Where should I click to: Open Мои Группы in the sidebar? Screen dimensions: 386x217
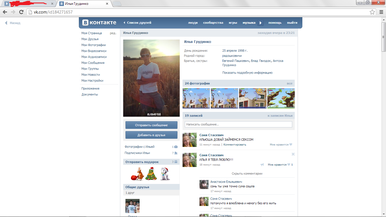click(x=90, y=69)
